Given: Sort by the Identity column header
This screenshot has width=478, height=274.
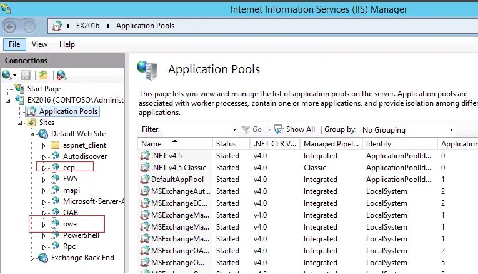Looking at the screenshot, I should [x=400, y=144].
